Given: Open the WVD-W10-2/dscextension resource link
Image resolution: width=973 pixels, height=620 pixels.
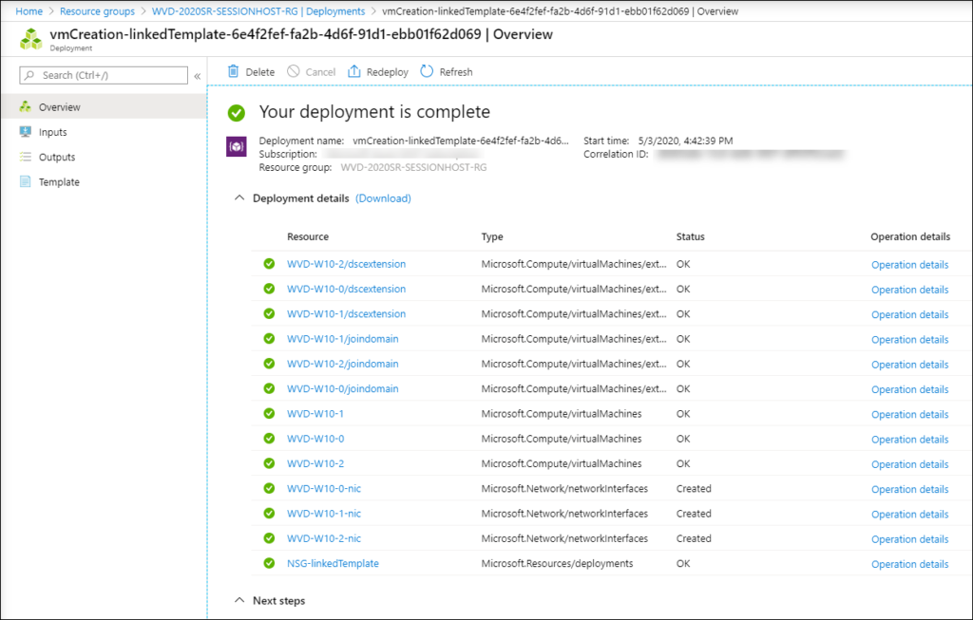Looking at the screenshot, I should (x=346, y=264).
